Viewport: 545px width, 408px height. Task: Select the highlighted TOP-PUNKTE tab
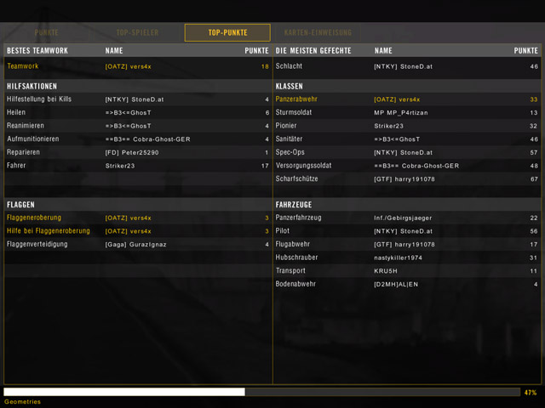click(227, 32)
